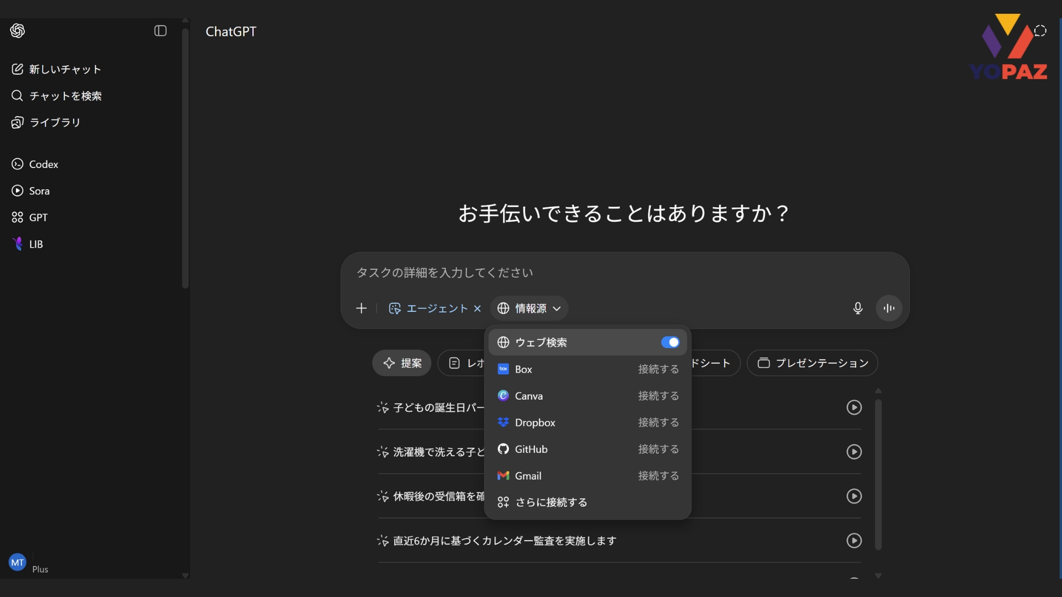1062x597 pixels.
Task: Select the プレゼンテーション tab
Action: (x=812, y=363)
